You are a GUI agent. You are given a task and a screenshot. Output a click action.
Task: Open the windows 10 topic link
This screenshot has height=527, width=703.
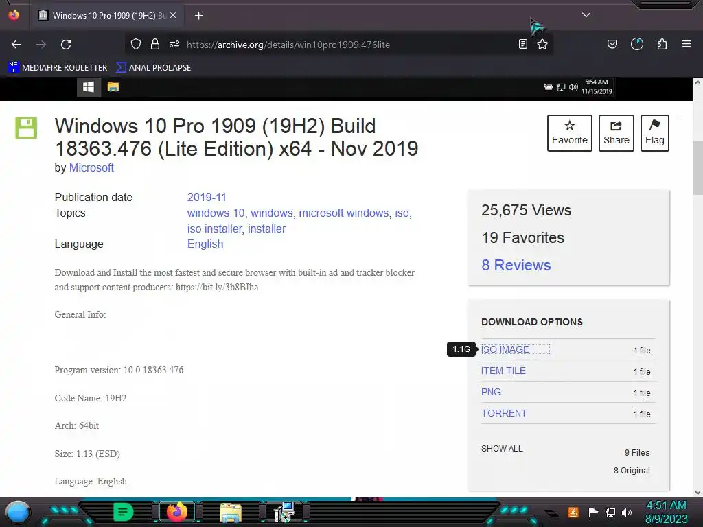click(x=216, y=213)
